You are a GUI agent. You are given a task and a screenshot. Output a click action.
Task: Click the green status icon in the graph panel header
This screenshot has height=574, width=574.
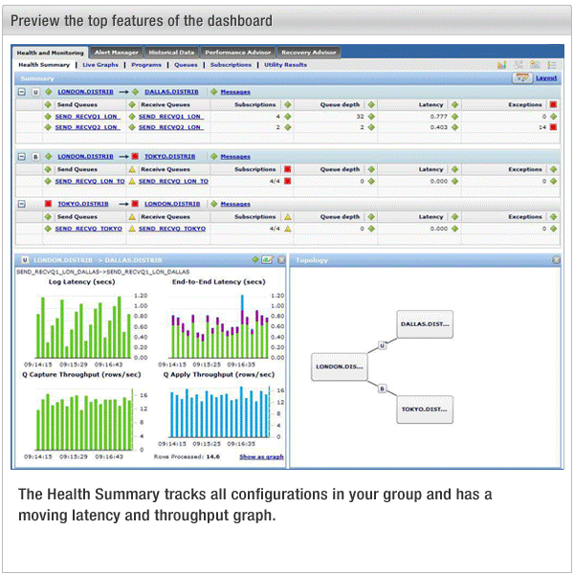(x=255, y=259)
